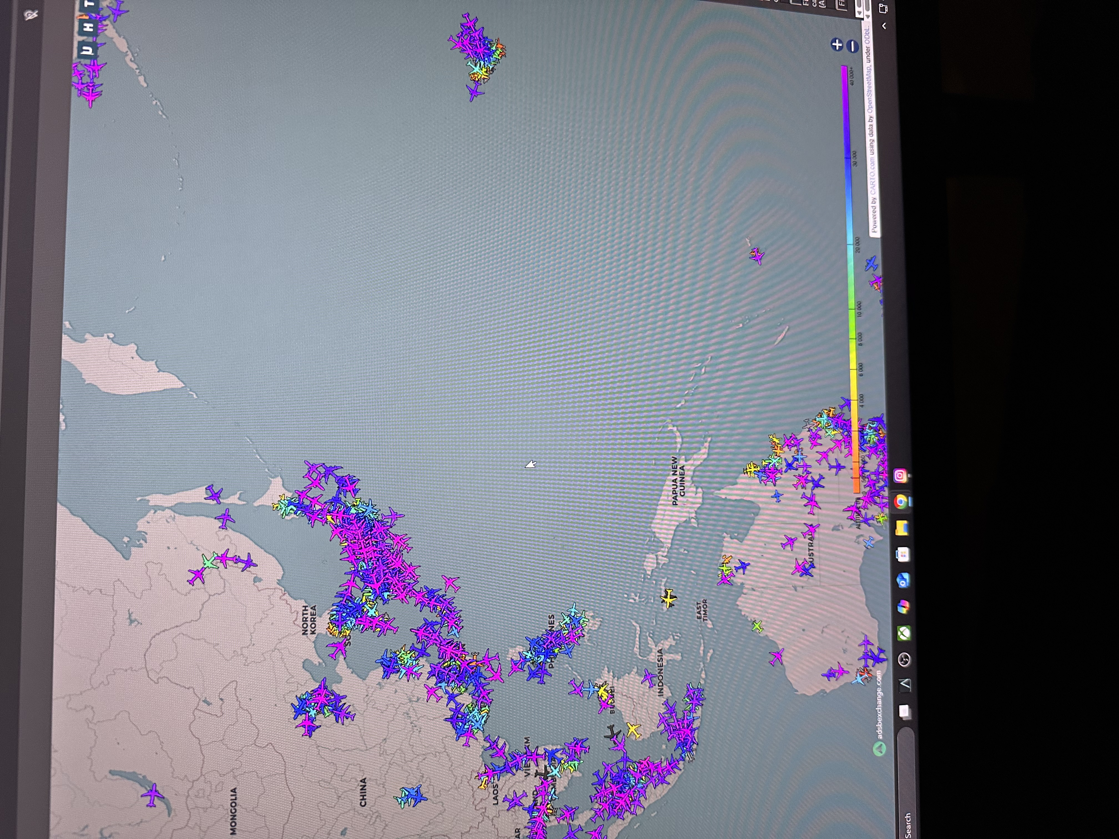Screen dimensions: 1119x839
Task: Click the INDONESIA map label
Action: point(660,673)
